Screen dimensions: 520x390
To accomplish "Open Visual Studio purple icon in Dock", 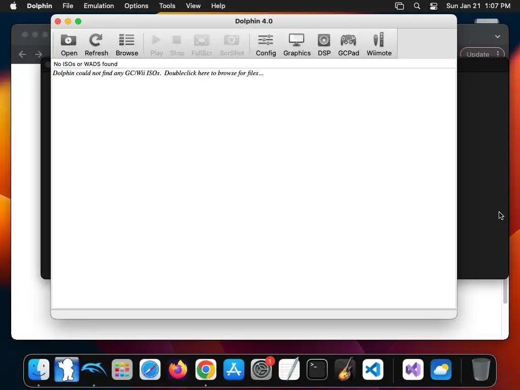I will (413, 370).
